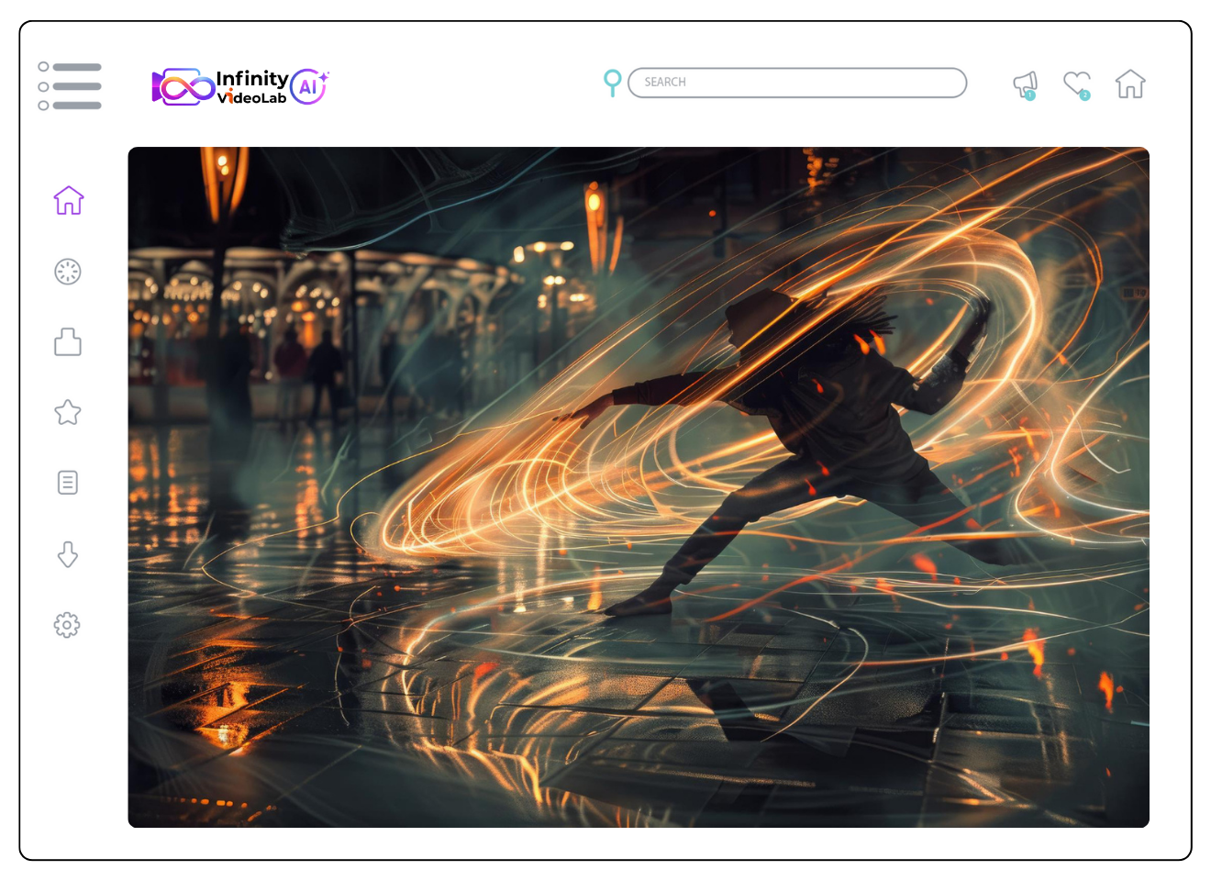Open settings gear in sidebar
The width and height of the screenshot is (1211, 881).
[x=67, y=625]
